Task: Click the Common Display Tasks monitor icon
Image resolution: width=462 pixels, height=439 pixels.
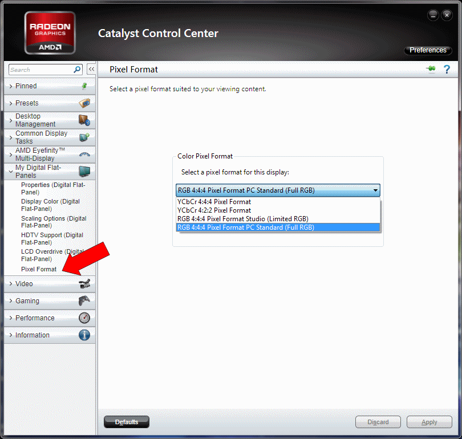Action: click(x=84, y=137)
